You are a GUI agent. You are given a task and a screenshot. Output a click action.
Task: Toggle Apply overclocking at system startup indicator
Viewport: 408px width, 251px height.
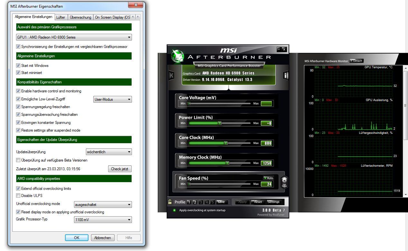[174, 210]
